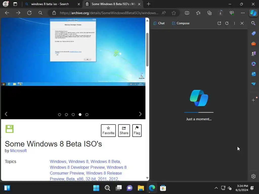Open the Shopping tag sidebar icon
The image size is (259, 194).
point(253,34)
